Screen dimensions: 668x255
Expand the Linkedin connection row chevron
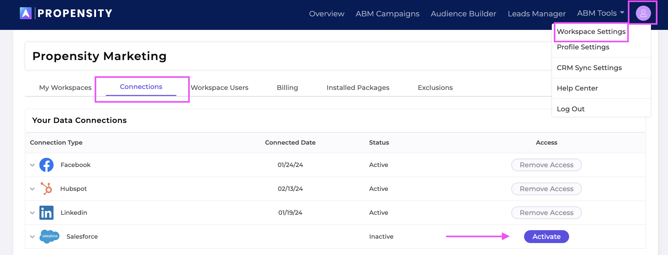[x=32, y=213]
